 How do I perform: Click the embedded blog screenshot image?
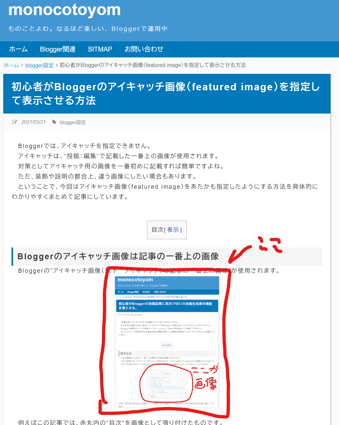click(x=167, y=342)
